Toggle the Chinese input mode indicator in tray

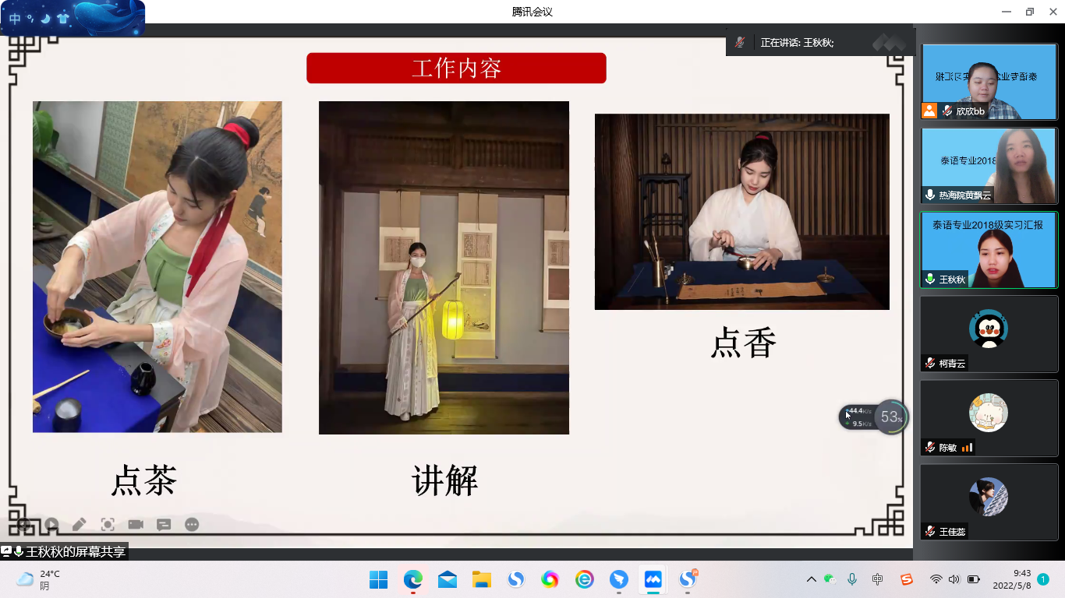pyautogui.click(x=878, y=579)
